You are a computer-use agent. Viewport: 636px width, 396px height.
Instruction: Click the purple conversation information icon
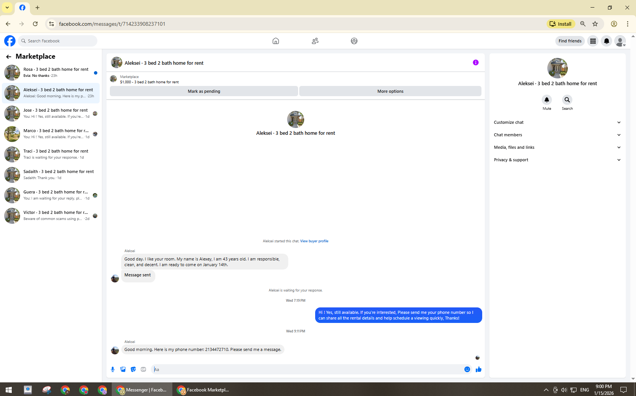(476, 62)
